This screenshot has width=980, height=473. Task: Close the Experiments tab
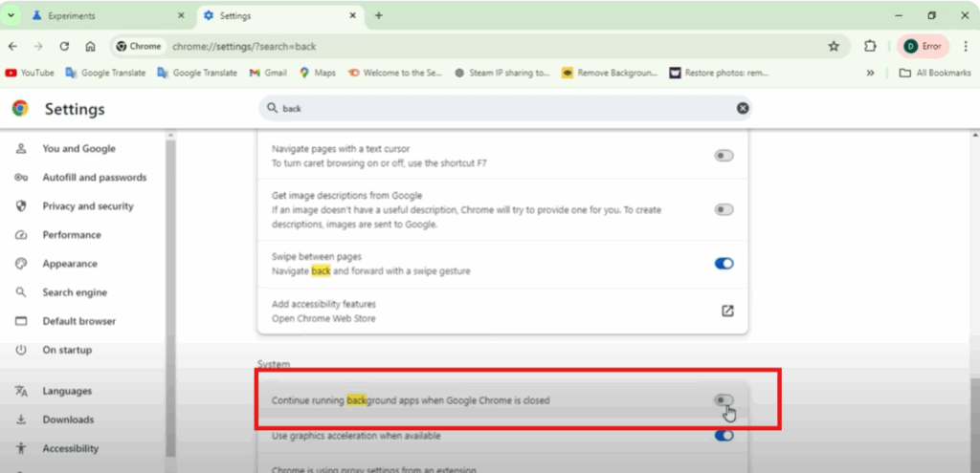pyautogui.click(x=181, y=15)
